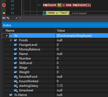Open the 86 % zoom dropdown

point(16,18)
